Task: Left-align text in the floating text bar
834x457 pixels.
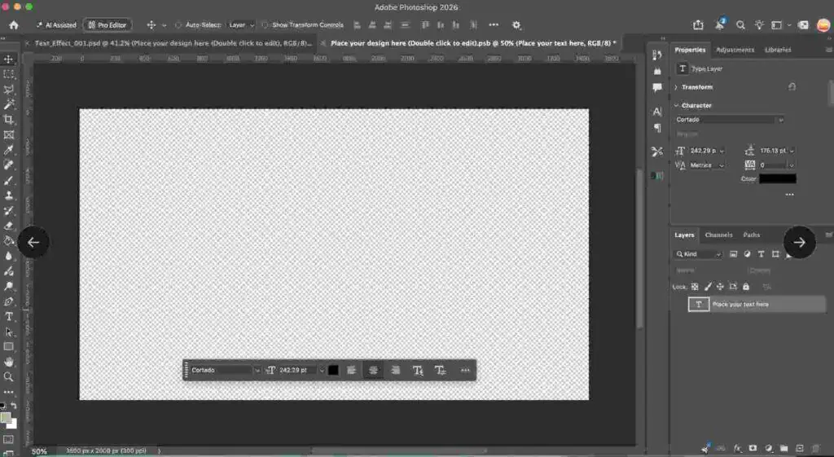Action: point(352,371)
